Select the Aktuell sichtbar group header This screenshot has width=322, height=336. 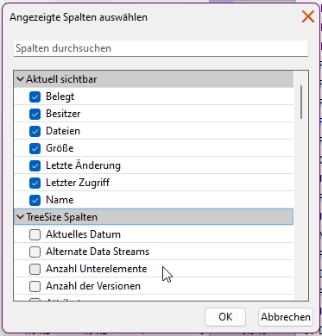click(x=154, y=79)
